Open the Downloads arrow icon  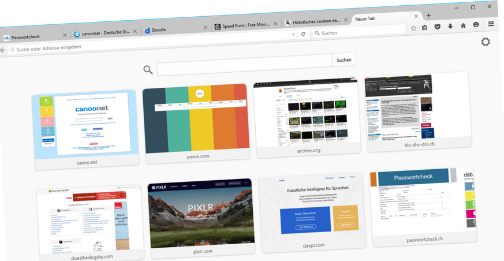click(x=450, y=26)
